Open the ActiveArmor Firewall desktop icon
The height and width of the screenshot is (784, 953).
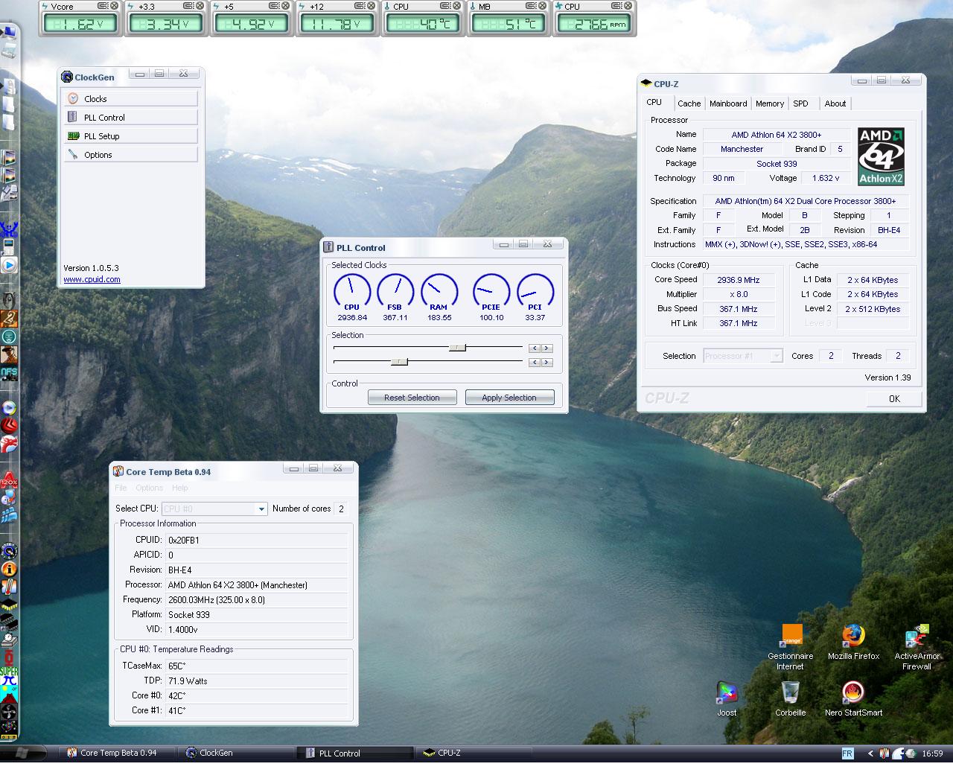click(x=917, y=647)
